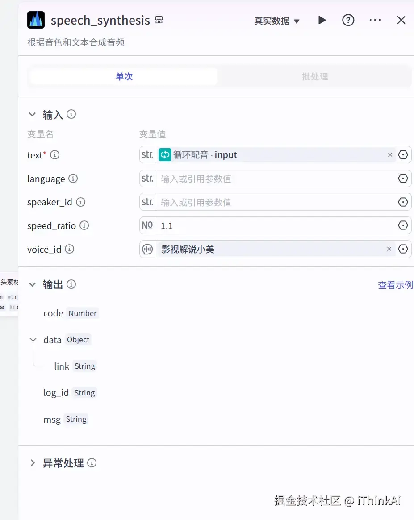This screenshot has width=414, height=520.
Task: Open variable reference picker for speed_ratio row
Action: point(403,225)
